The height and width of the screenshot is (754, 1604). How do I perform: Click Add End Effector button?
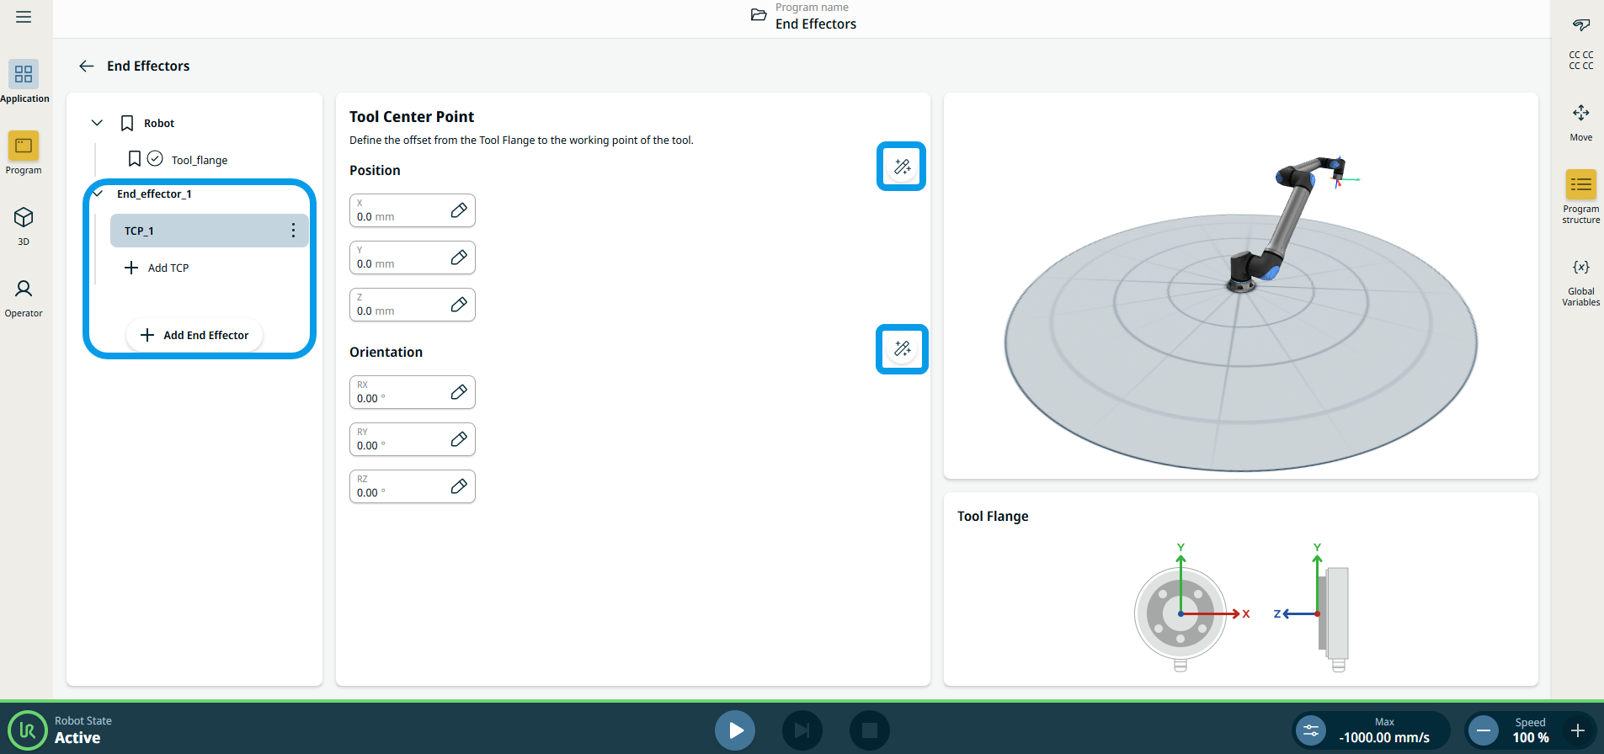point(195,335)
